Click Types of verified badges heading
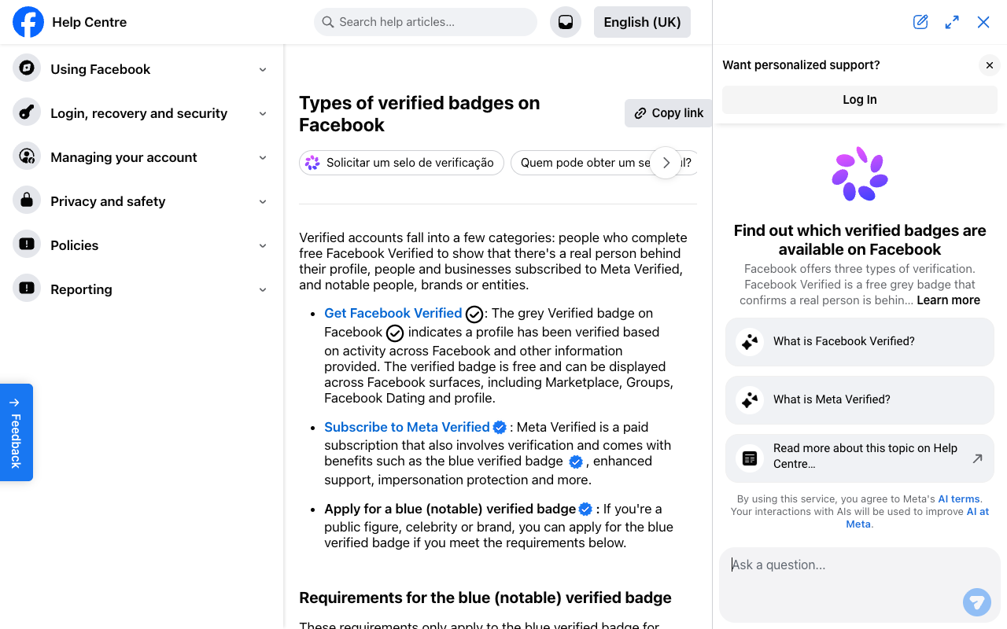Image resolution: width=1007 pixels, height=629 pixels. [x=419, y=114]
